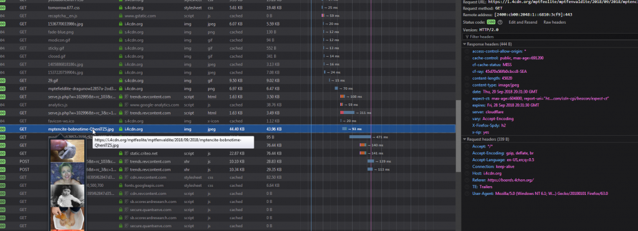Screen dimensions: 638x231
Task: Click the request list vertical scrollbar
Action: (x=457, y=136)
